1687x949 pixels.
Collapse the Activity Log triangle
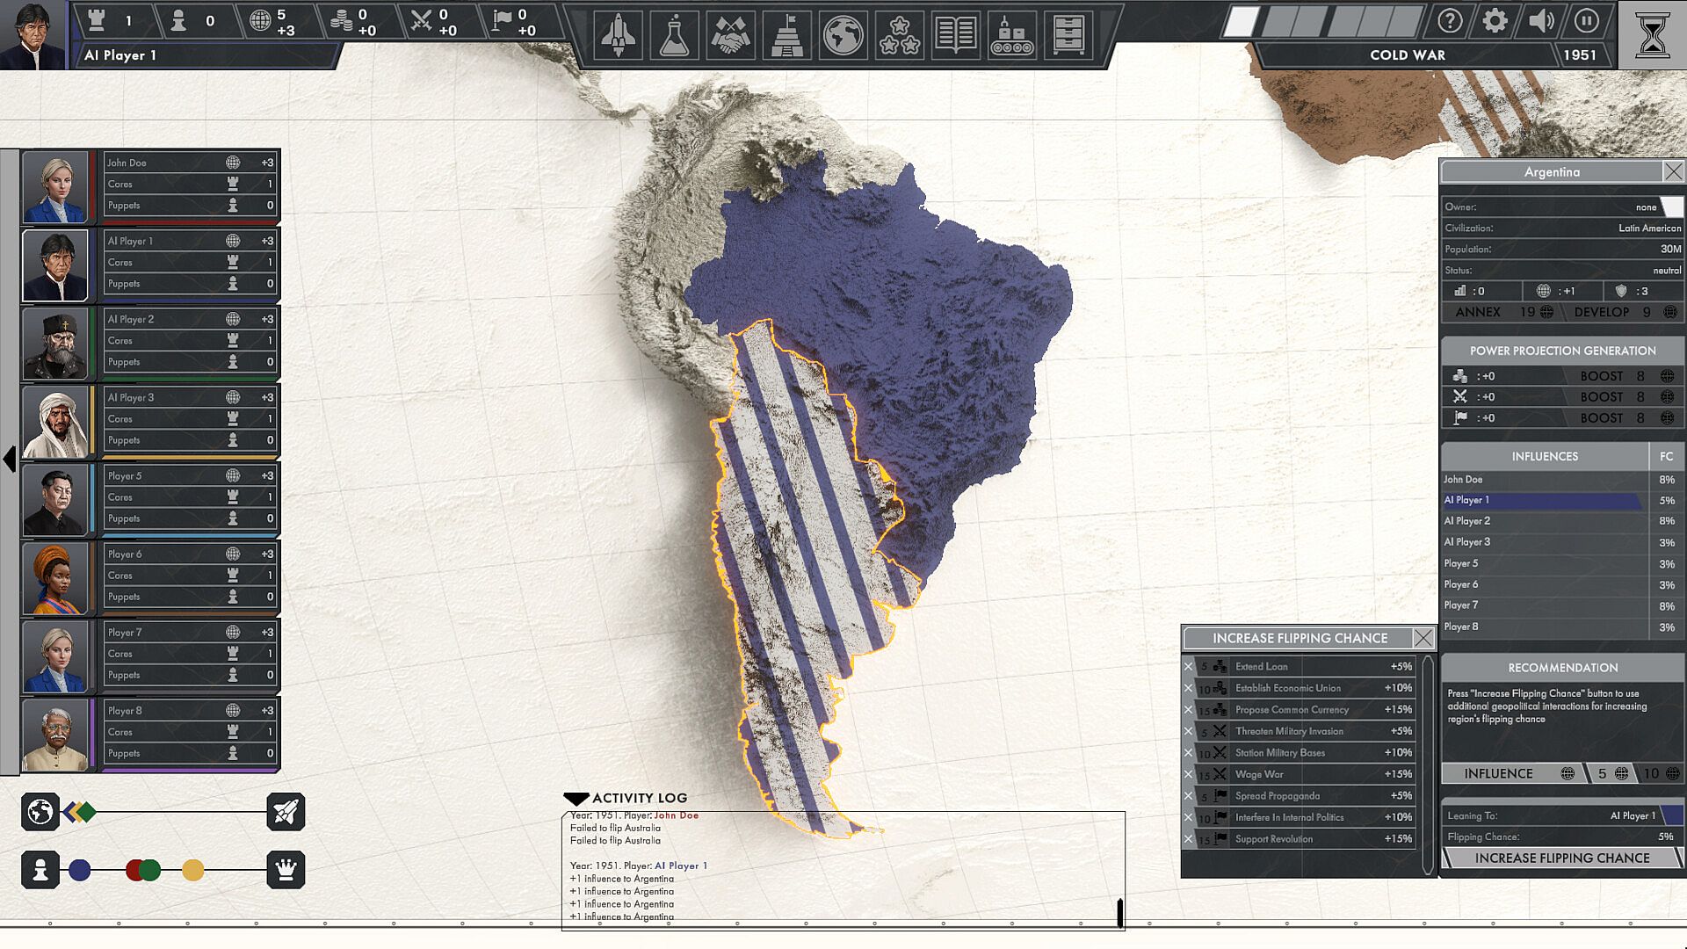pyautogui.click(x=576, y=799)
